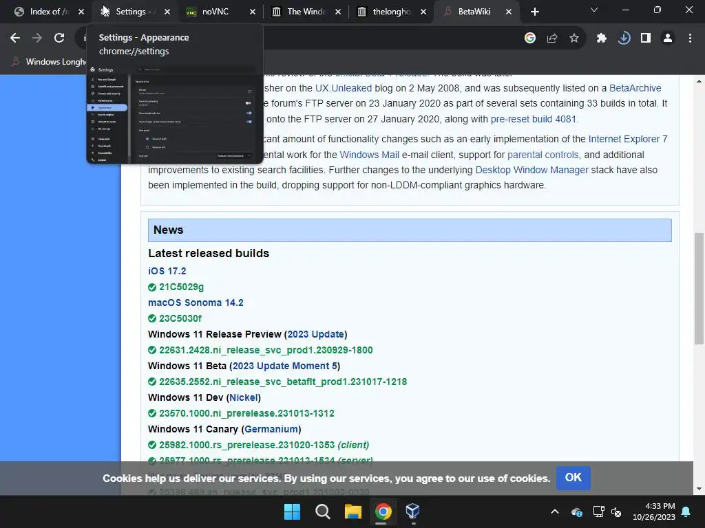The image size is (705, 528).
Task: Click the muted volume tray icon
Action: pyautogui.click(x=616, y=511)
